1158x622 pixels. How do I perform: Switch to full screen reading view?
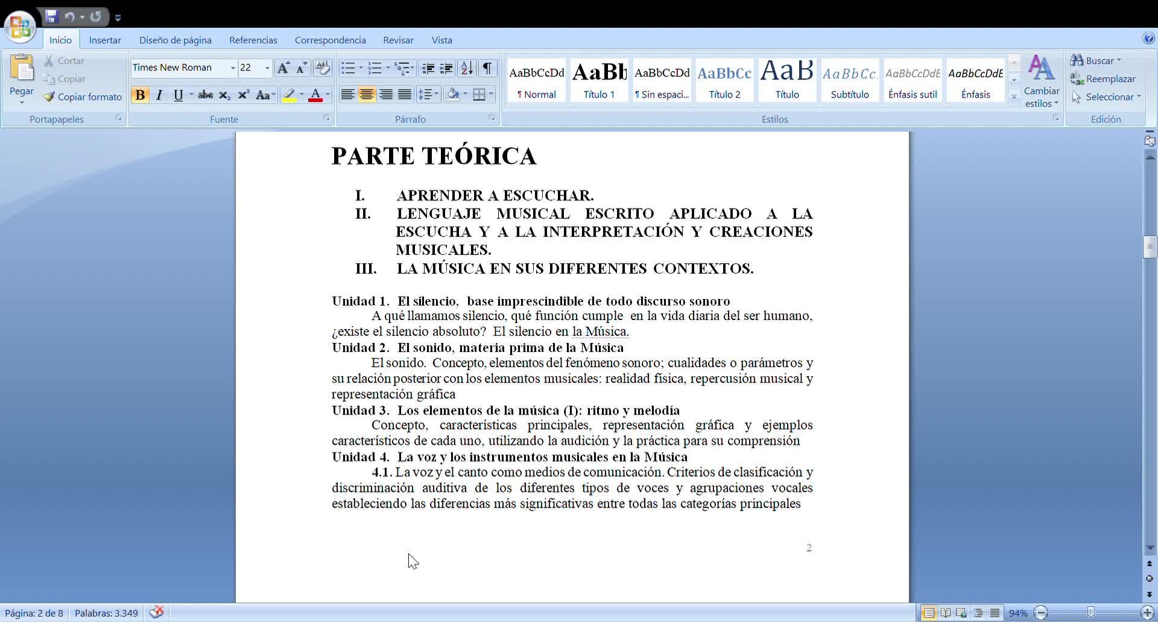click(946, 613)
